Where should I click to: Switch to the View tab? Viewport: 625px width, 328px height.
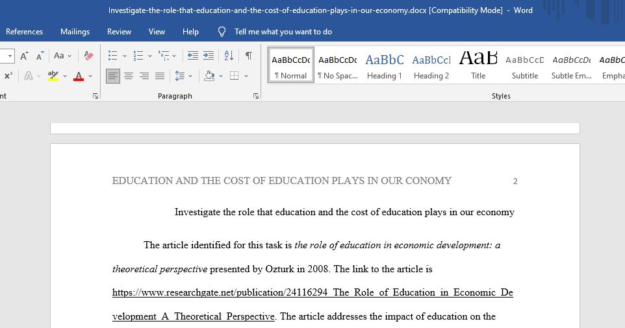(x=157, y=32)
